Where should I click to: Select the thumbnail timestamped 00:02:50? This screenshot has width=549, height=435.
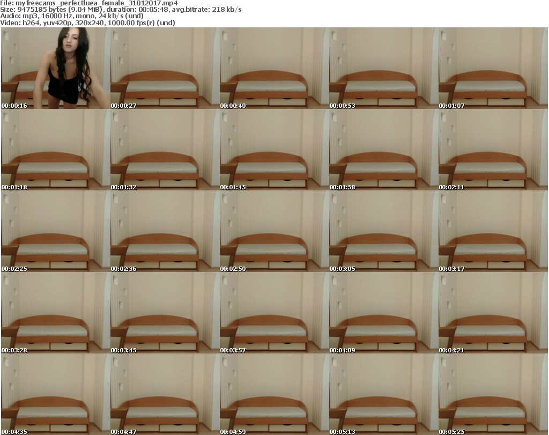[274, 231]
